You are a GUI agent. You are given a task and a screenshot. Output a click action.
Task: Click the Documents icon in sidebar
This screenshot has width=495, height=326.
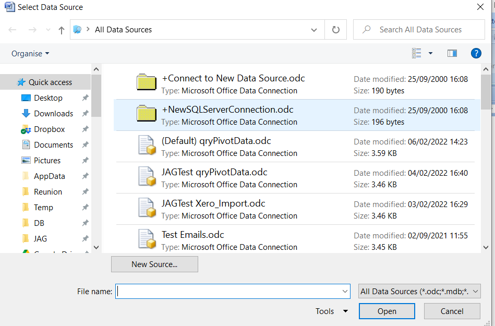[26, 145]
